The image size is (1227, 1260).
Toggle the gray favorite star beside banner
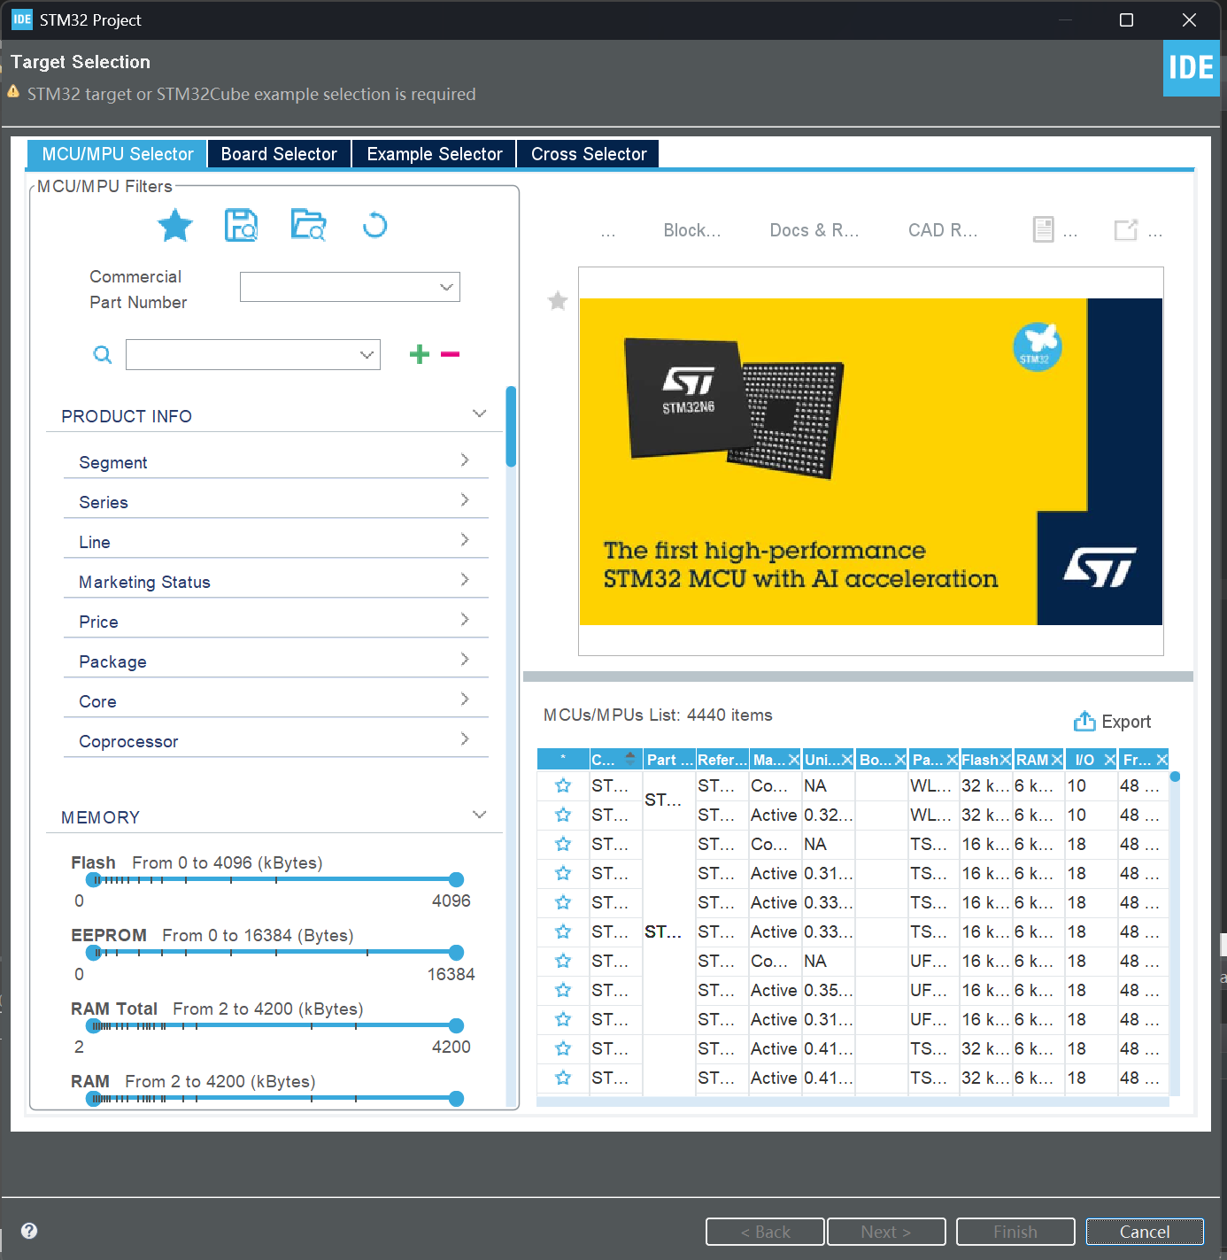pyautogui.click(x=558, y=301)
